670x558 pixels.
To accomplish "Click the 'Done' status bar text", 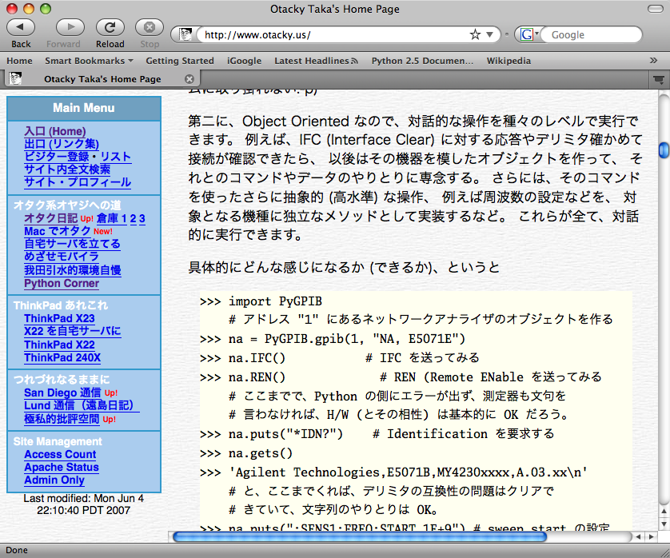I will (x=16, y=550).
